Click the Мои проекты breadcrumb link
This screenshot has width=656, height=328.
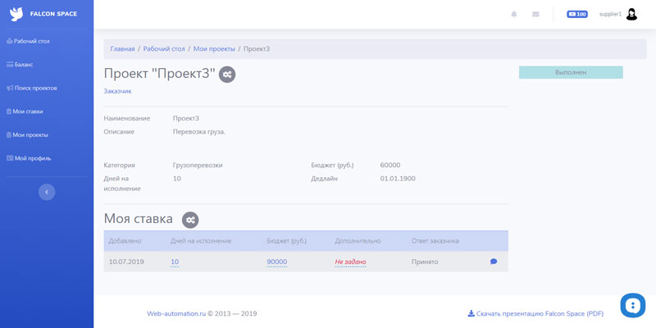point(214,49)
